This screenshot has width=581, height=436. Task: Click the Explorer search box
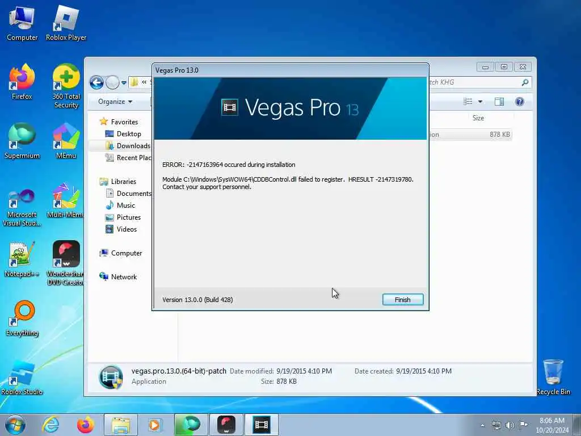(480, 82)
